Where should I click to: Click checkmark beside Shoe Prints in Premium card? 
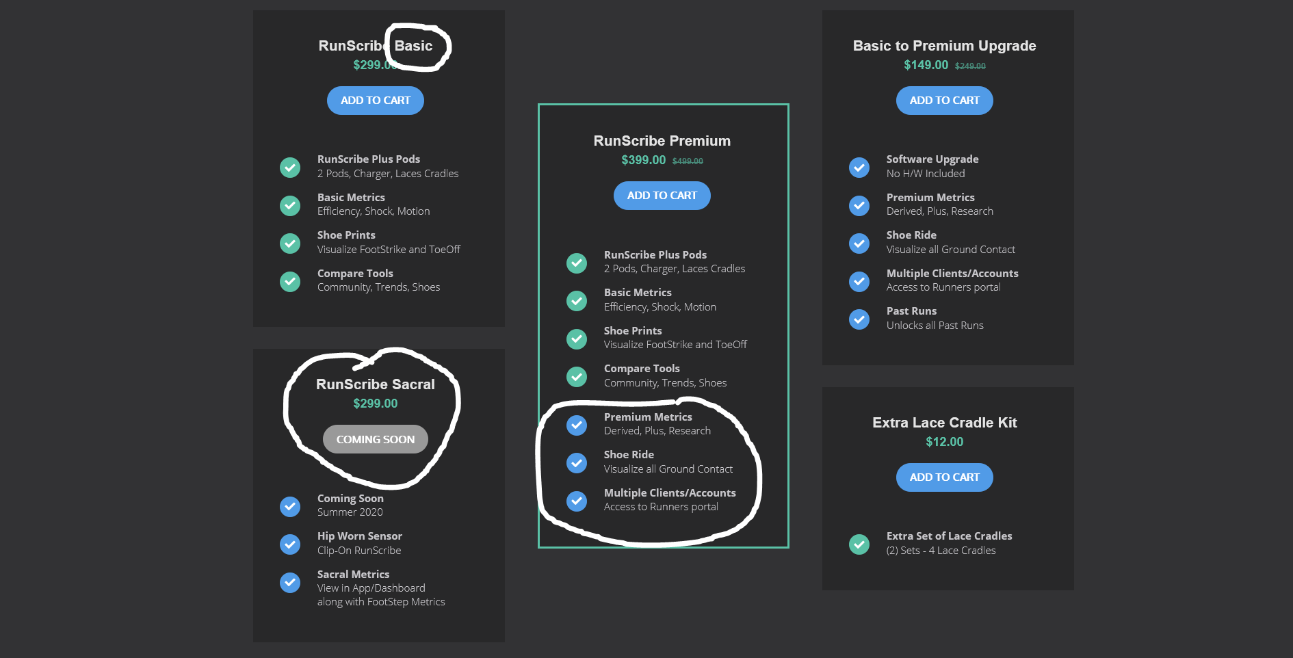tap(577, 339)
